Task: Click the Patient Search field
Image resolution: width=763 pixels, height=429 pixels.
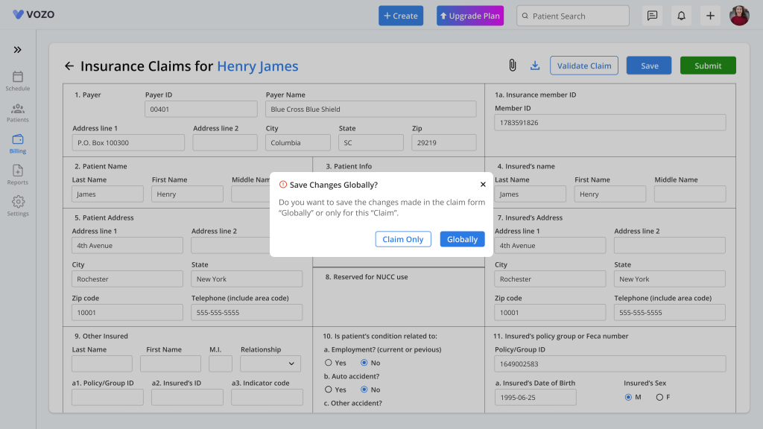Action: (x=573, y=16)
